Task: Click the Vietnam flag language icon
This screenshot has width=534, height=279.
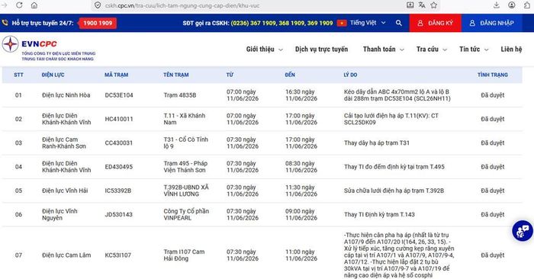Action: [342, 23]
